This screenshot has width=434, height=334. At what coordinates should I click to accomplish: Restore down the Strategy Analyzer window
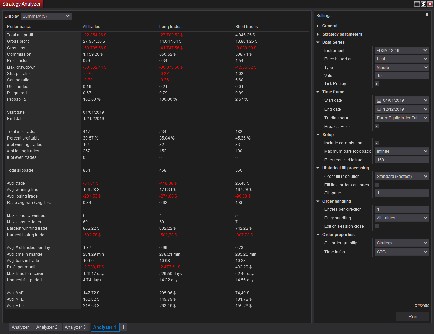(x=423, y=4)
